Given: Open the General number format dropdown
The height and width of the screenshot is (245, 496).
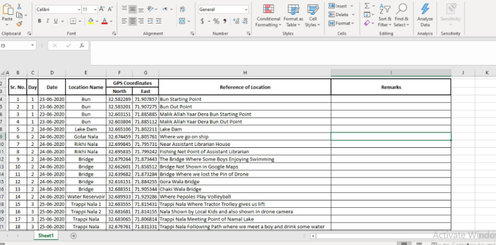Looking at the screenshot, I should 246,9.
